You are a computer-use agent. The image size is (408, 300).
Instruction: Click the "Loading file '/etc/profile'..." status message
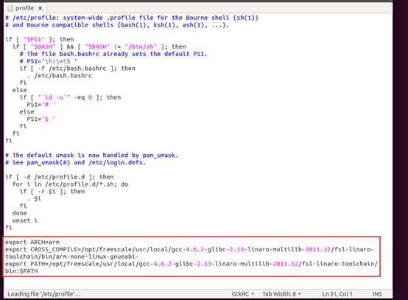[x=44, y=294]
